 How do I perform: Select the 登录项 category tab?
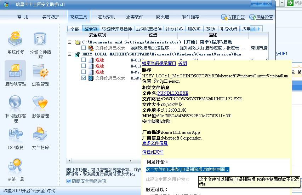[91, 29]
